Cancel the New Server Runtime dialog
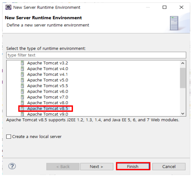This screenshot has height=179, width=194. pyautogui.click(x=169, y=167)
